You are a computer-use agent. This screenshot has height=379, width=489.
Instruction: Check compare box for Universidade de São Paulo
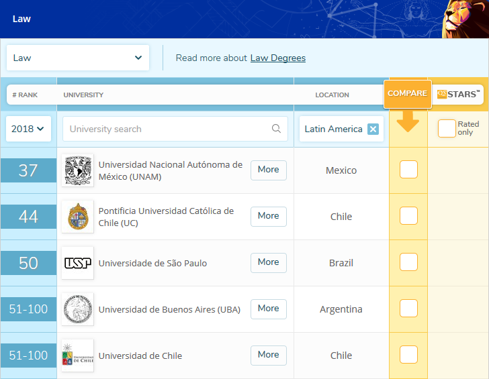pos(408,262)
